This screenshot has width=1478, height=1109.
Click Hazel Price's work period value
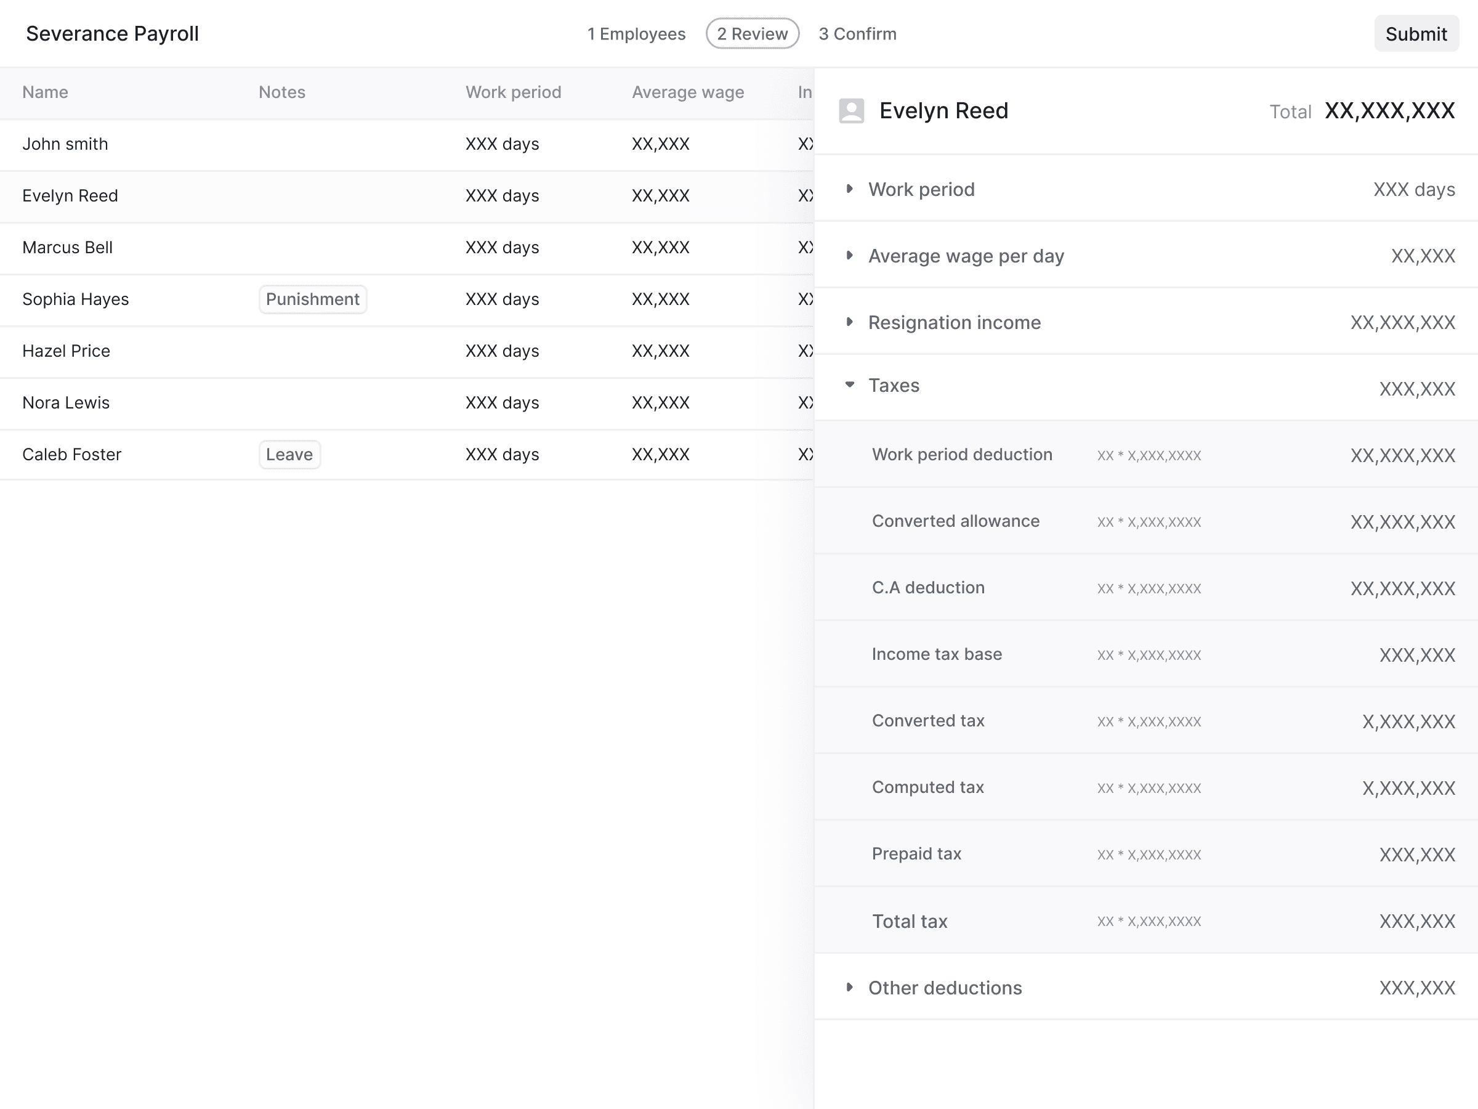point(502,351)
